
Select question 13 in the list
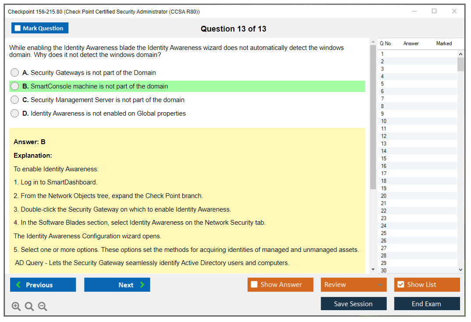(x=384, y=144)
